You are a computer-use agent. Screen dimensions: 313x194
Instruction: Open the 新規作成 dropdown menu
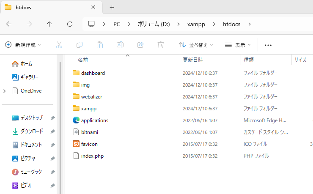click(x=23, y=45)
